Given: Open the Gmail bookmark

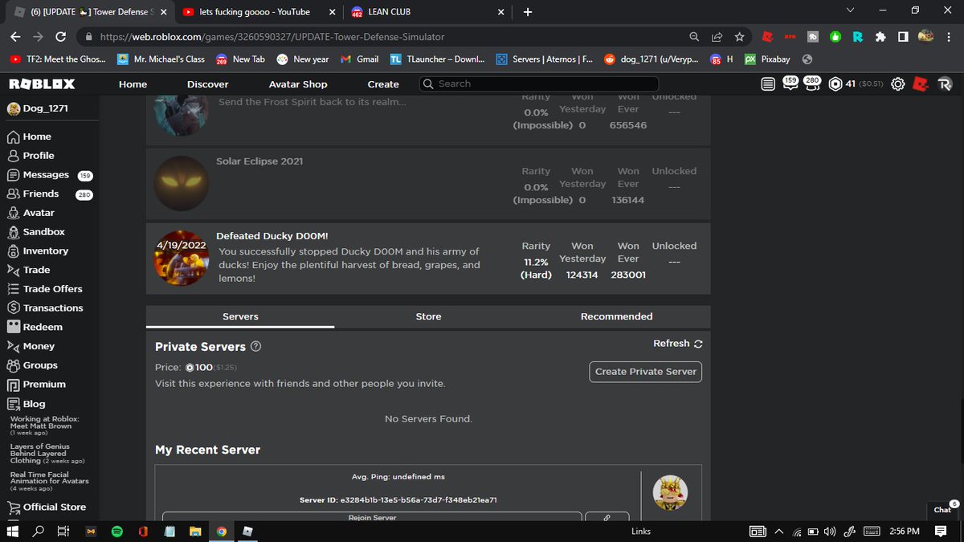Looking at the screenshot, I should pos(359,59).
